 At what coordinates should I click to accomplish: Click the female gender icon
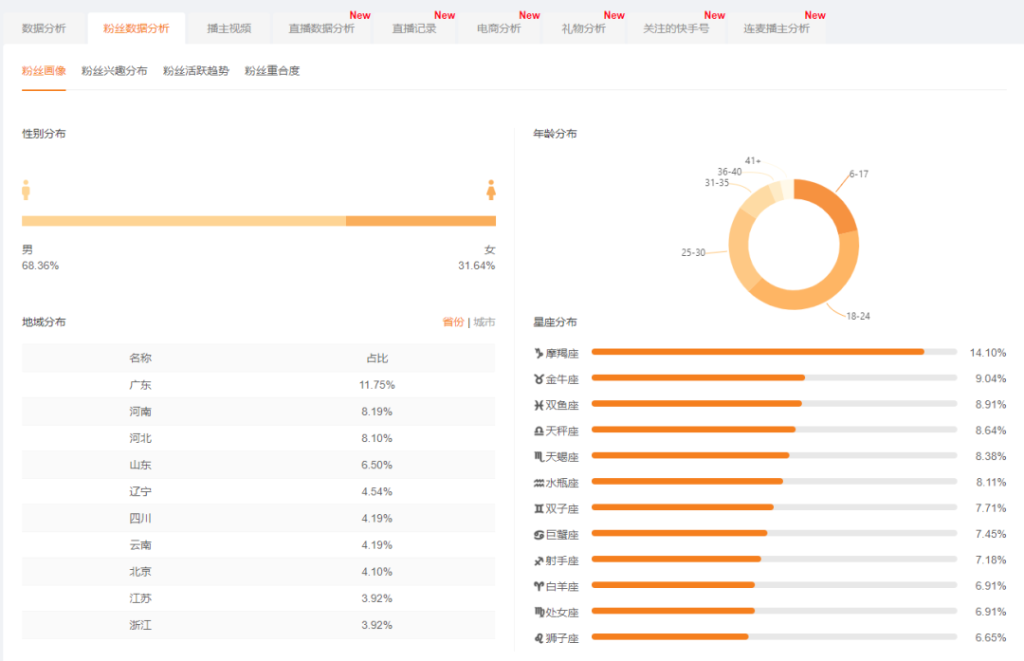coord(491,190)
